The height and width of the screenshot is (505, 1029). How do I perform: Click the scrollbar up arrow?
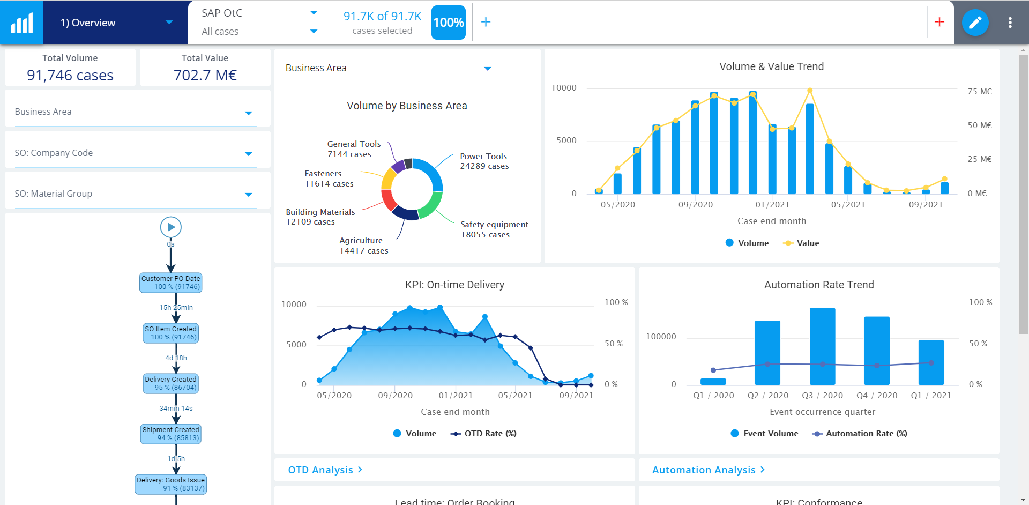(1023, 50)
